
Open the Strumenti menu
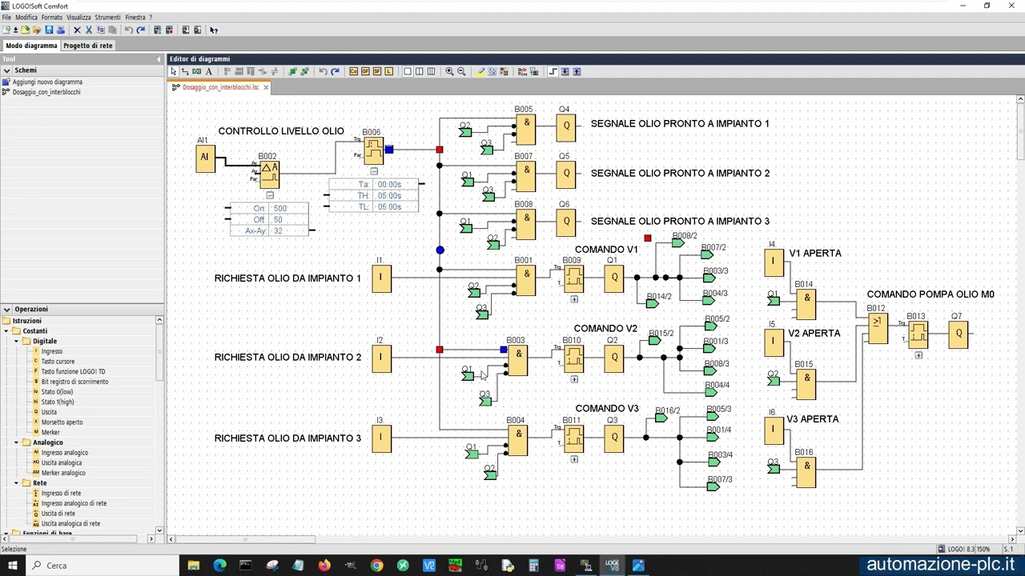tap(108, 17)
